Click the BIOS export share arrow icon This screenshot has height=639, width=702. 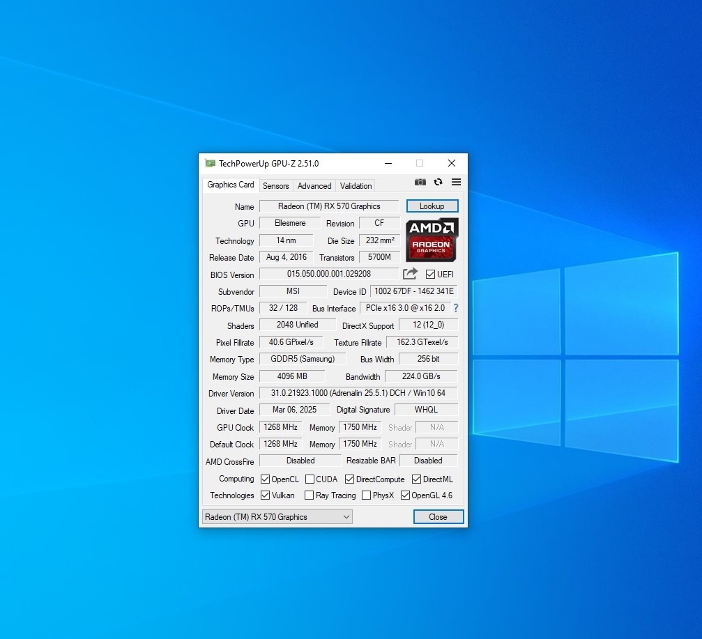(x=410, y=273)
